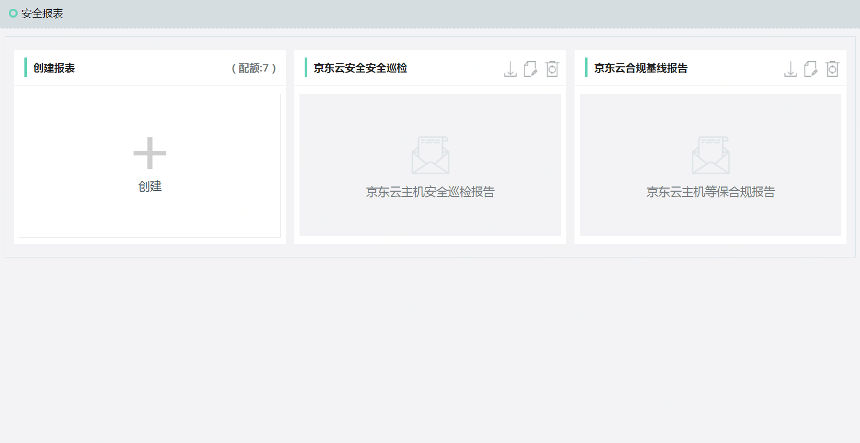The image size is (860, 443).
Task: Open the 京东云主机等保合规报告 envelope thumbnail
Action: [x=711, y=155]
